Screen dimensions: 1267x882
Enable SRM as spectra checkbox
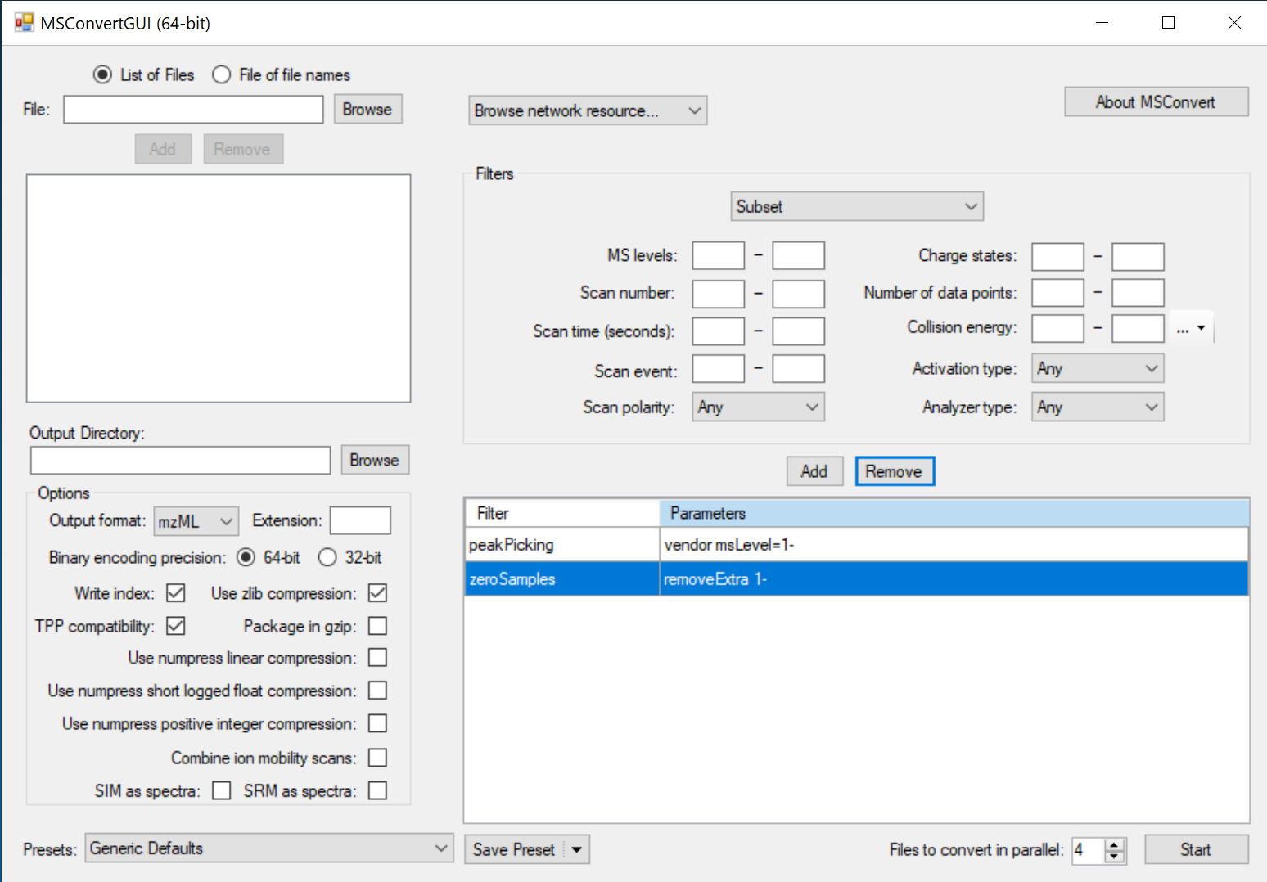[x=377, y=790]
